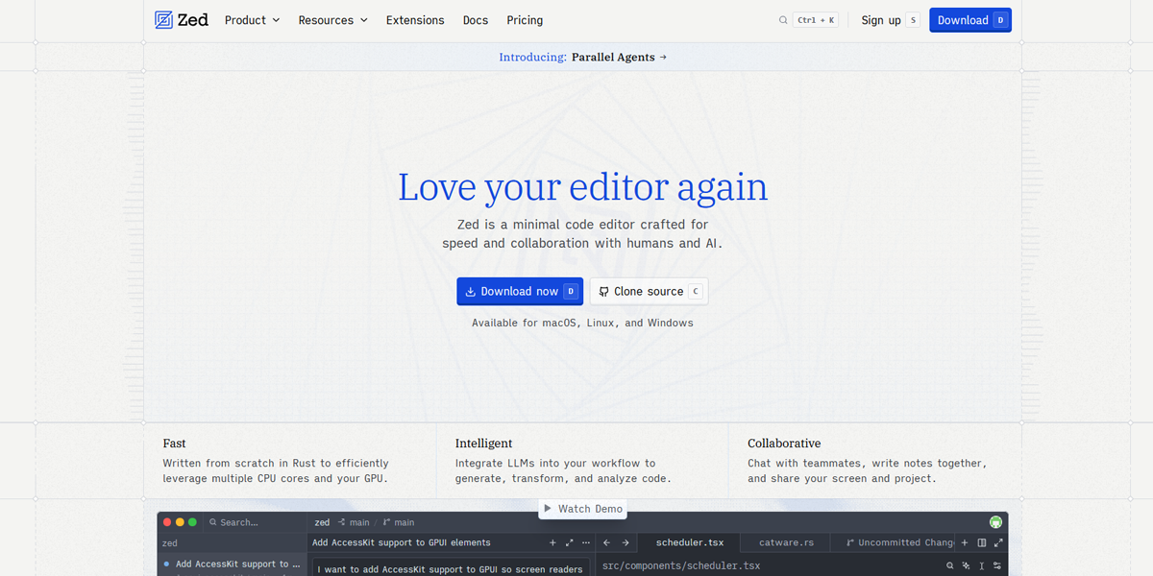Click the 'Collaborative' feature heading

pos(784,444)
